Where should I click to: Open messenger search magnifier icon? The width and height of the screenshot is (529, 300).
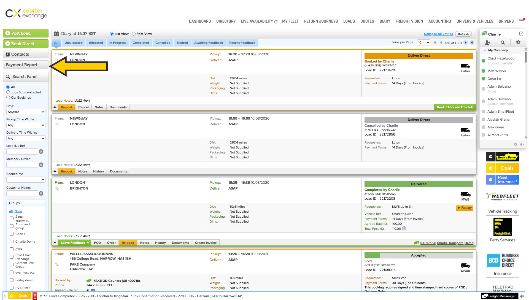pos(503,42)
